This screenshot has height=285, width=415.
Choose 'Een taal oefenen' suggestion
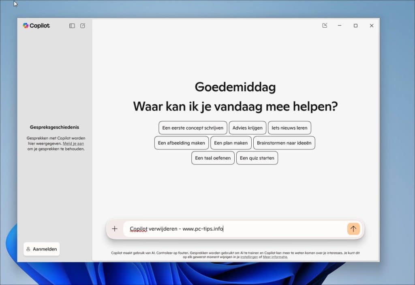coord(213,158)
